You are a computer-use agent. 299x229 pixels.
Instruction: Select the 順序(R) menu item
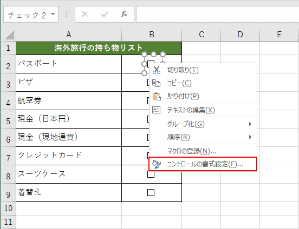(x=203, y=137)
